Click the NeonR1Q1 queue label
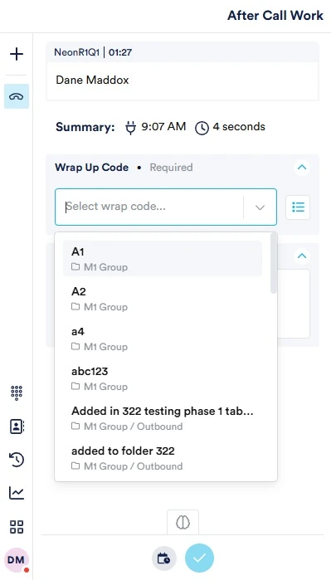This screenshot has width=331, height=580. (77, 52)
